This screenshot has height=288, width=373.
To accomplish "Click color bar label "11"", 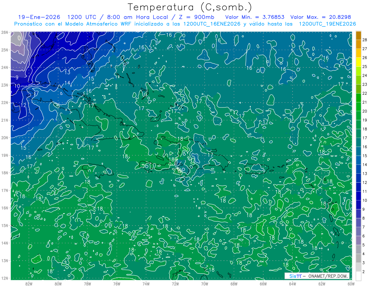I will tap(365, 191).
